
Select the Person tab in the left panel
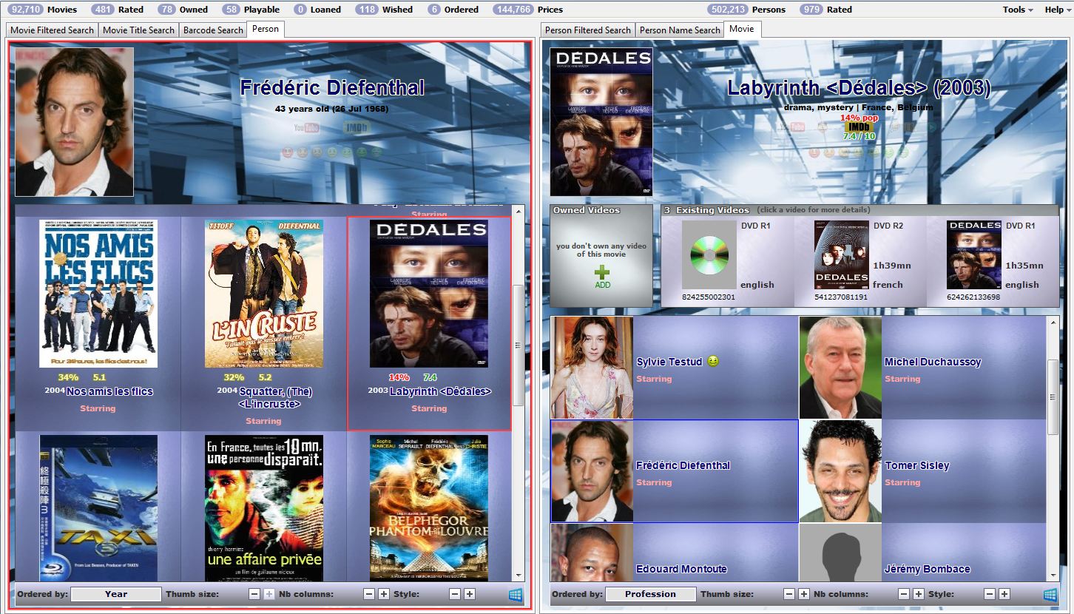pyautogui.click(x=266, y=30)
